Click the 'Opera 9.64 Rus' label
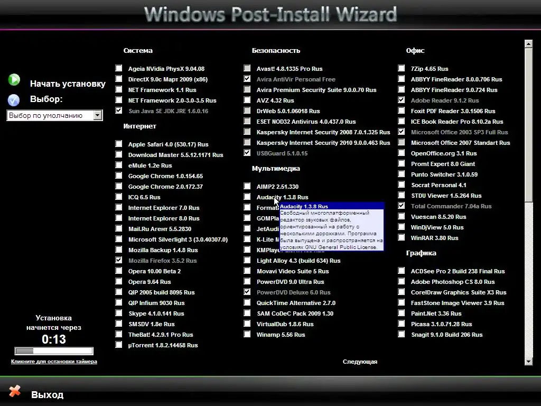Viewport: 541px width, 406px height. [150, 282]
